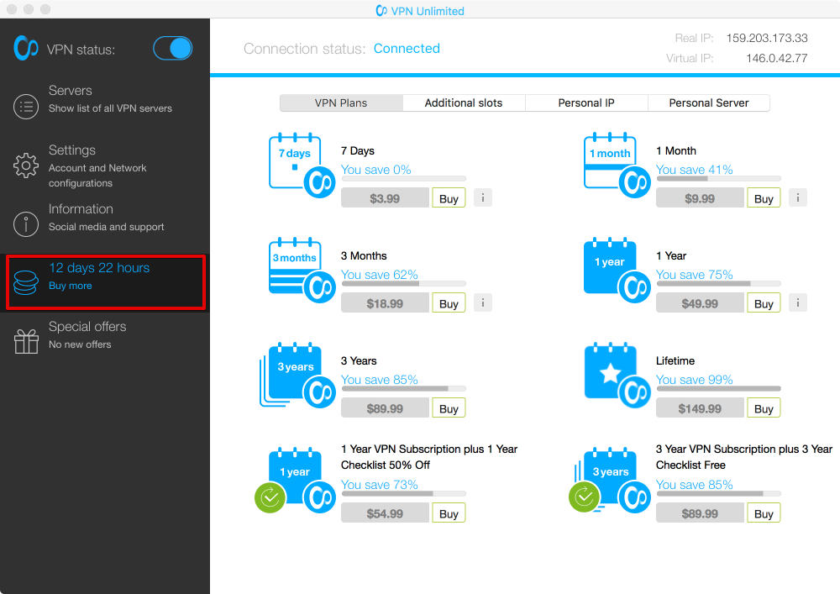Click 'Lifetime' plan title

coord(675,360)
